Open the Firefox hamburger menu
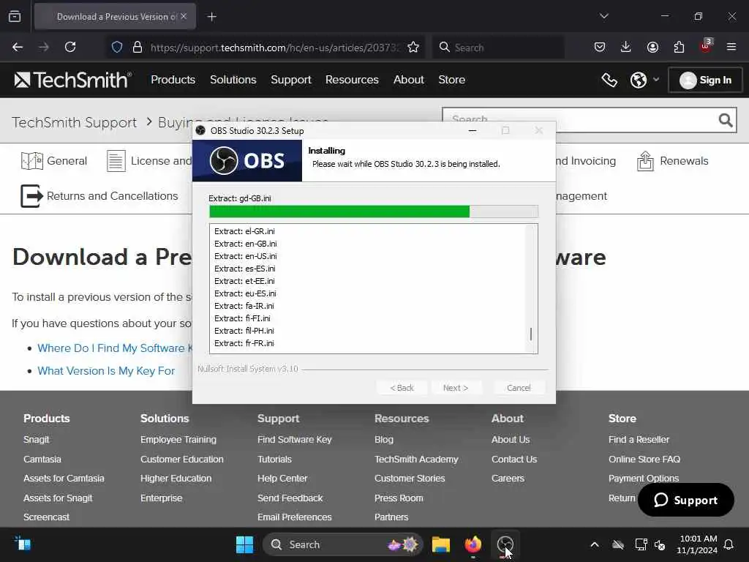The height and width of the screenshot is (562, 749). point(731,47)
